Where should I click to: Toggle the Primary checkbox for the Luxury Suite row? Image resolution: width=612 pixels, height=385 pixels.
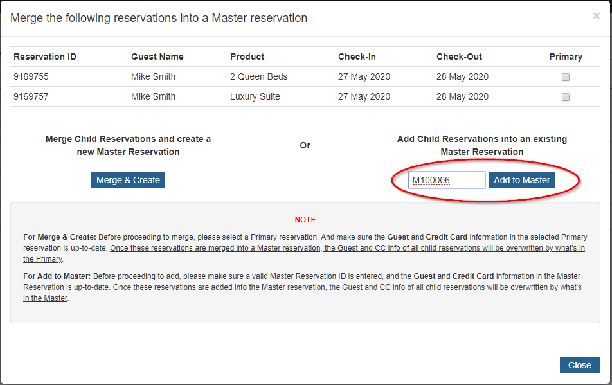[565, 97]
